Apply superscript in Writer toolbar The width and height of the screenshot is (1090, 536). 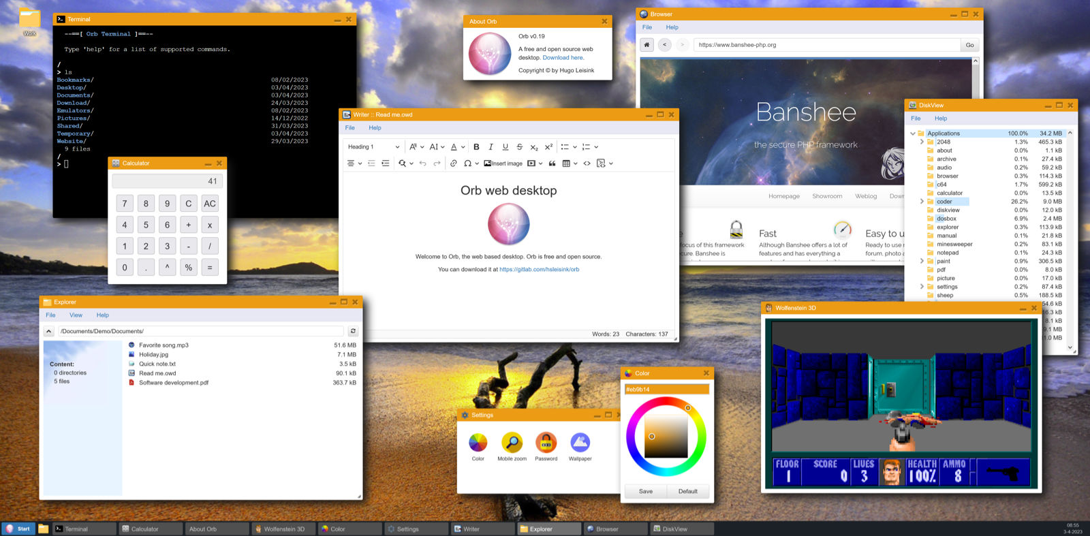coord(548,147)
